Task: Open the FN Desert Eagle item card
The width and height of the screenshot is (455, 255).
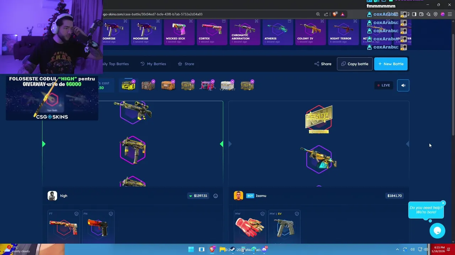Action: 98,227
